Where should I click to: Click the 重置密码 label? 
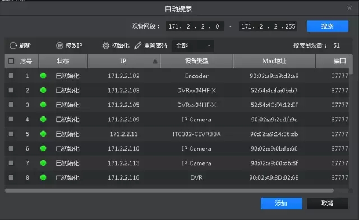click(x=155, y=45)
